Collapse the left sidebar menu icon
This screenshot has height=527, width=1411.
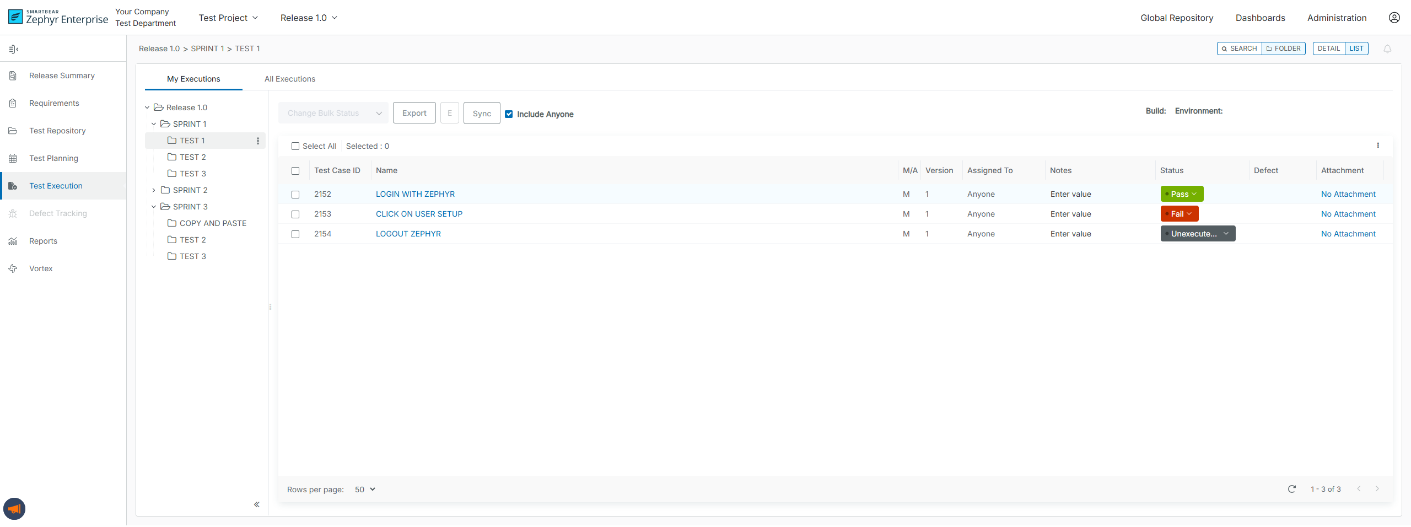point(14,50)
